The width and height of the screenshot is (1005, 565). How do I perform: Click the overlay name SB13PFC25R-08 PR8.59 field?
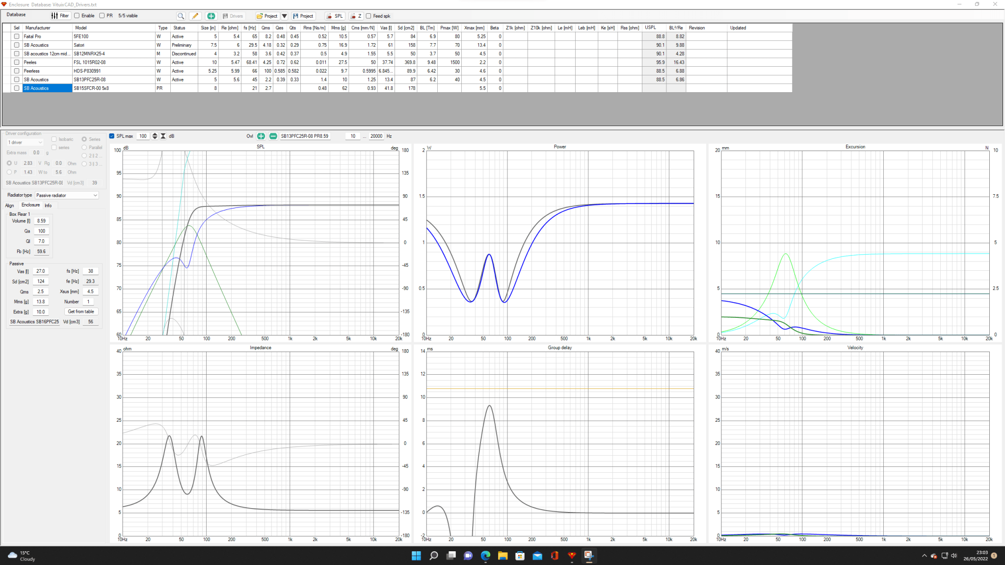(305, 136)
